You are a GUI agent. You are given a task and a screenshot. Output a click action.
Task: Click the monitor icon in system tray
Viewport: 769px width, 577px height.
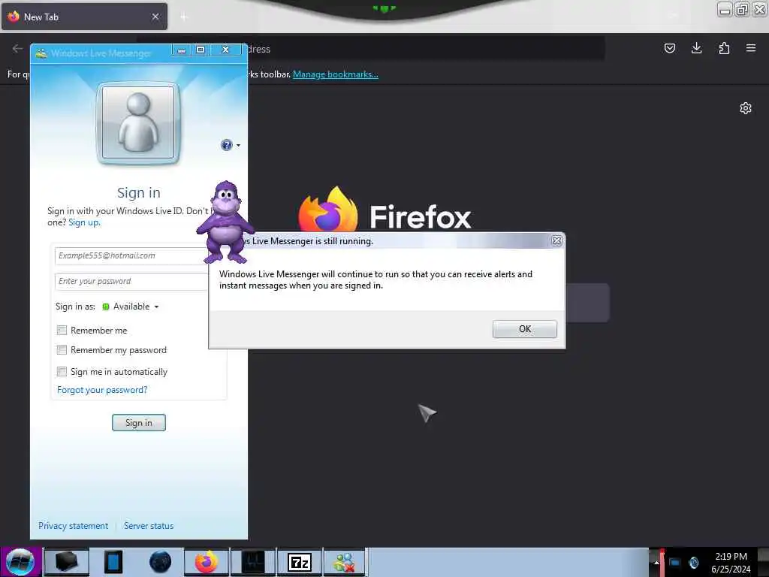[x=674, y=563]
